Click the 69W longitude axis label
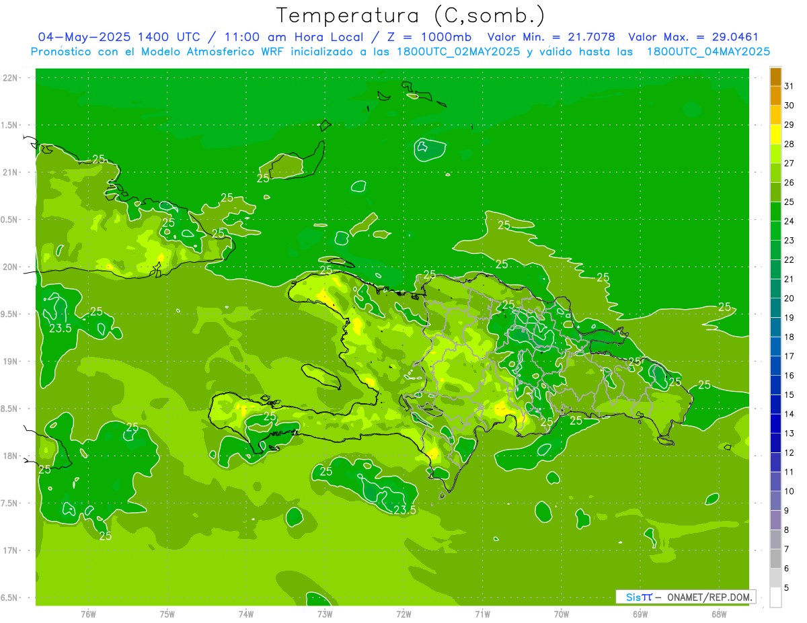This screenshot has height=623, width=807. coord(640,614)
